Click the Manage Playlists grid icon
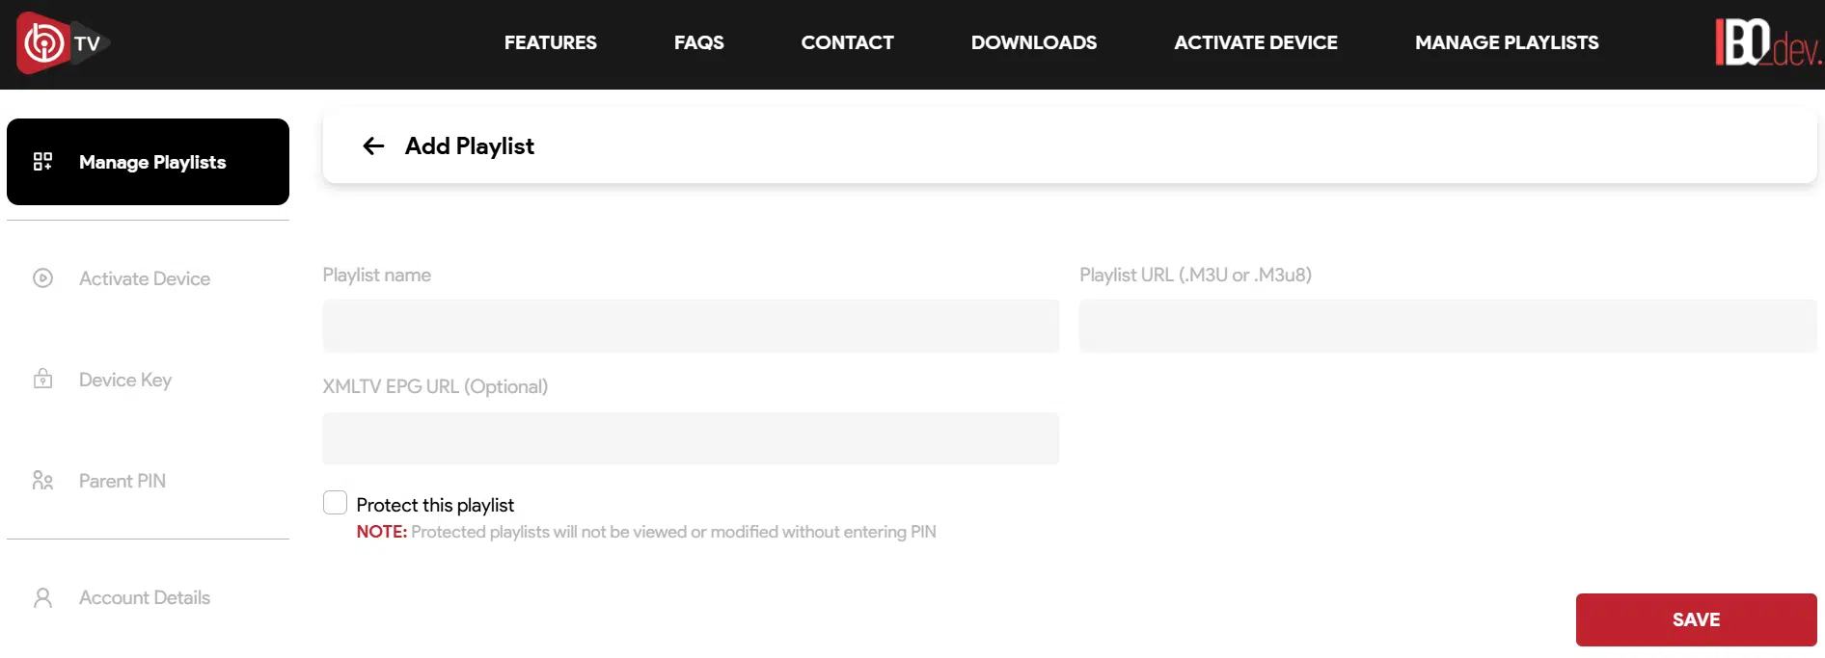This screenshot has width=1825, height=658. tap(42, 162)
